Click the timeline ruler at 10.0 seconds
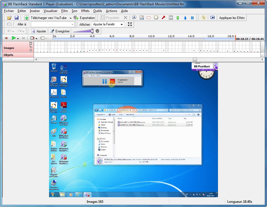This screenshot has width=267, height=207. (x=151, y=36)
